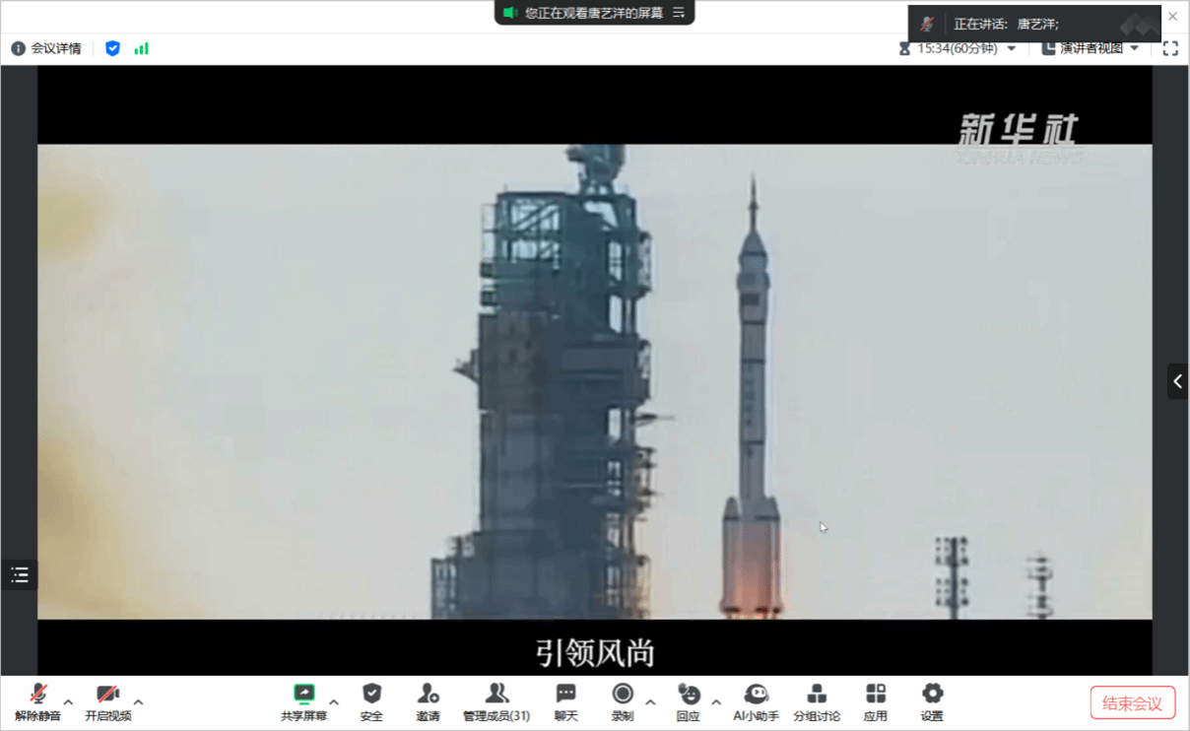The width and height of the screenshot is (1190, 731).
Task: Open the 应用 apps menu
Action: [x=875, y=702]
